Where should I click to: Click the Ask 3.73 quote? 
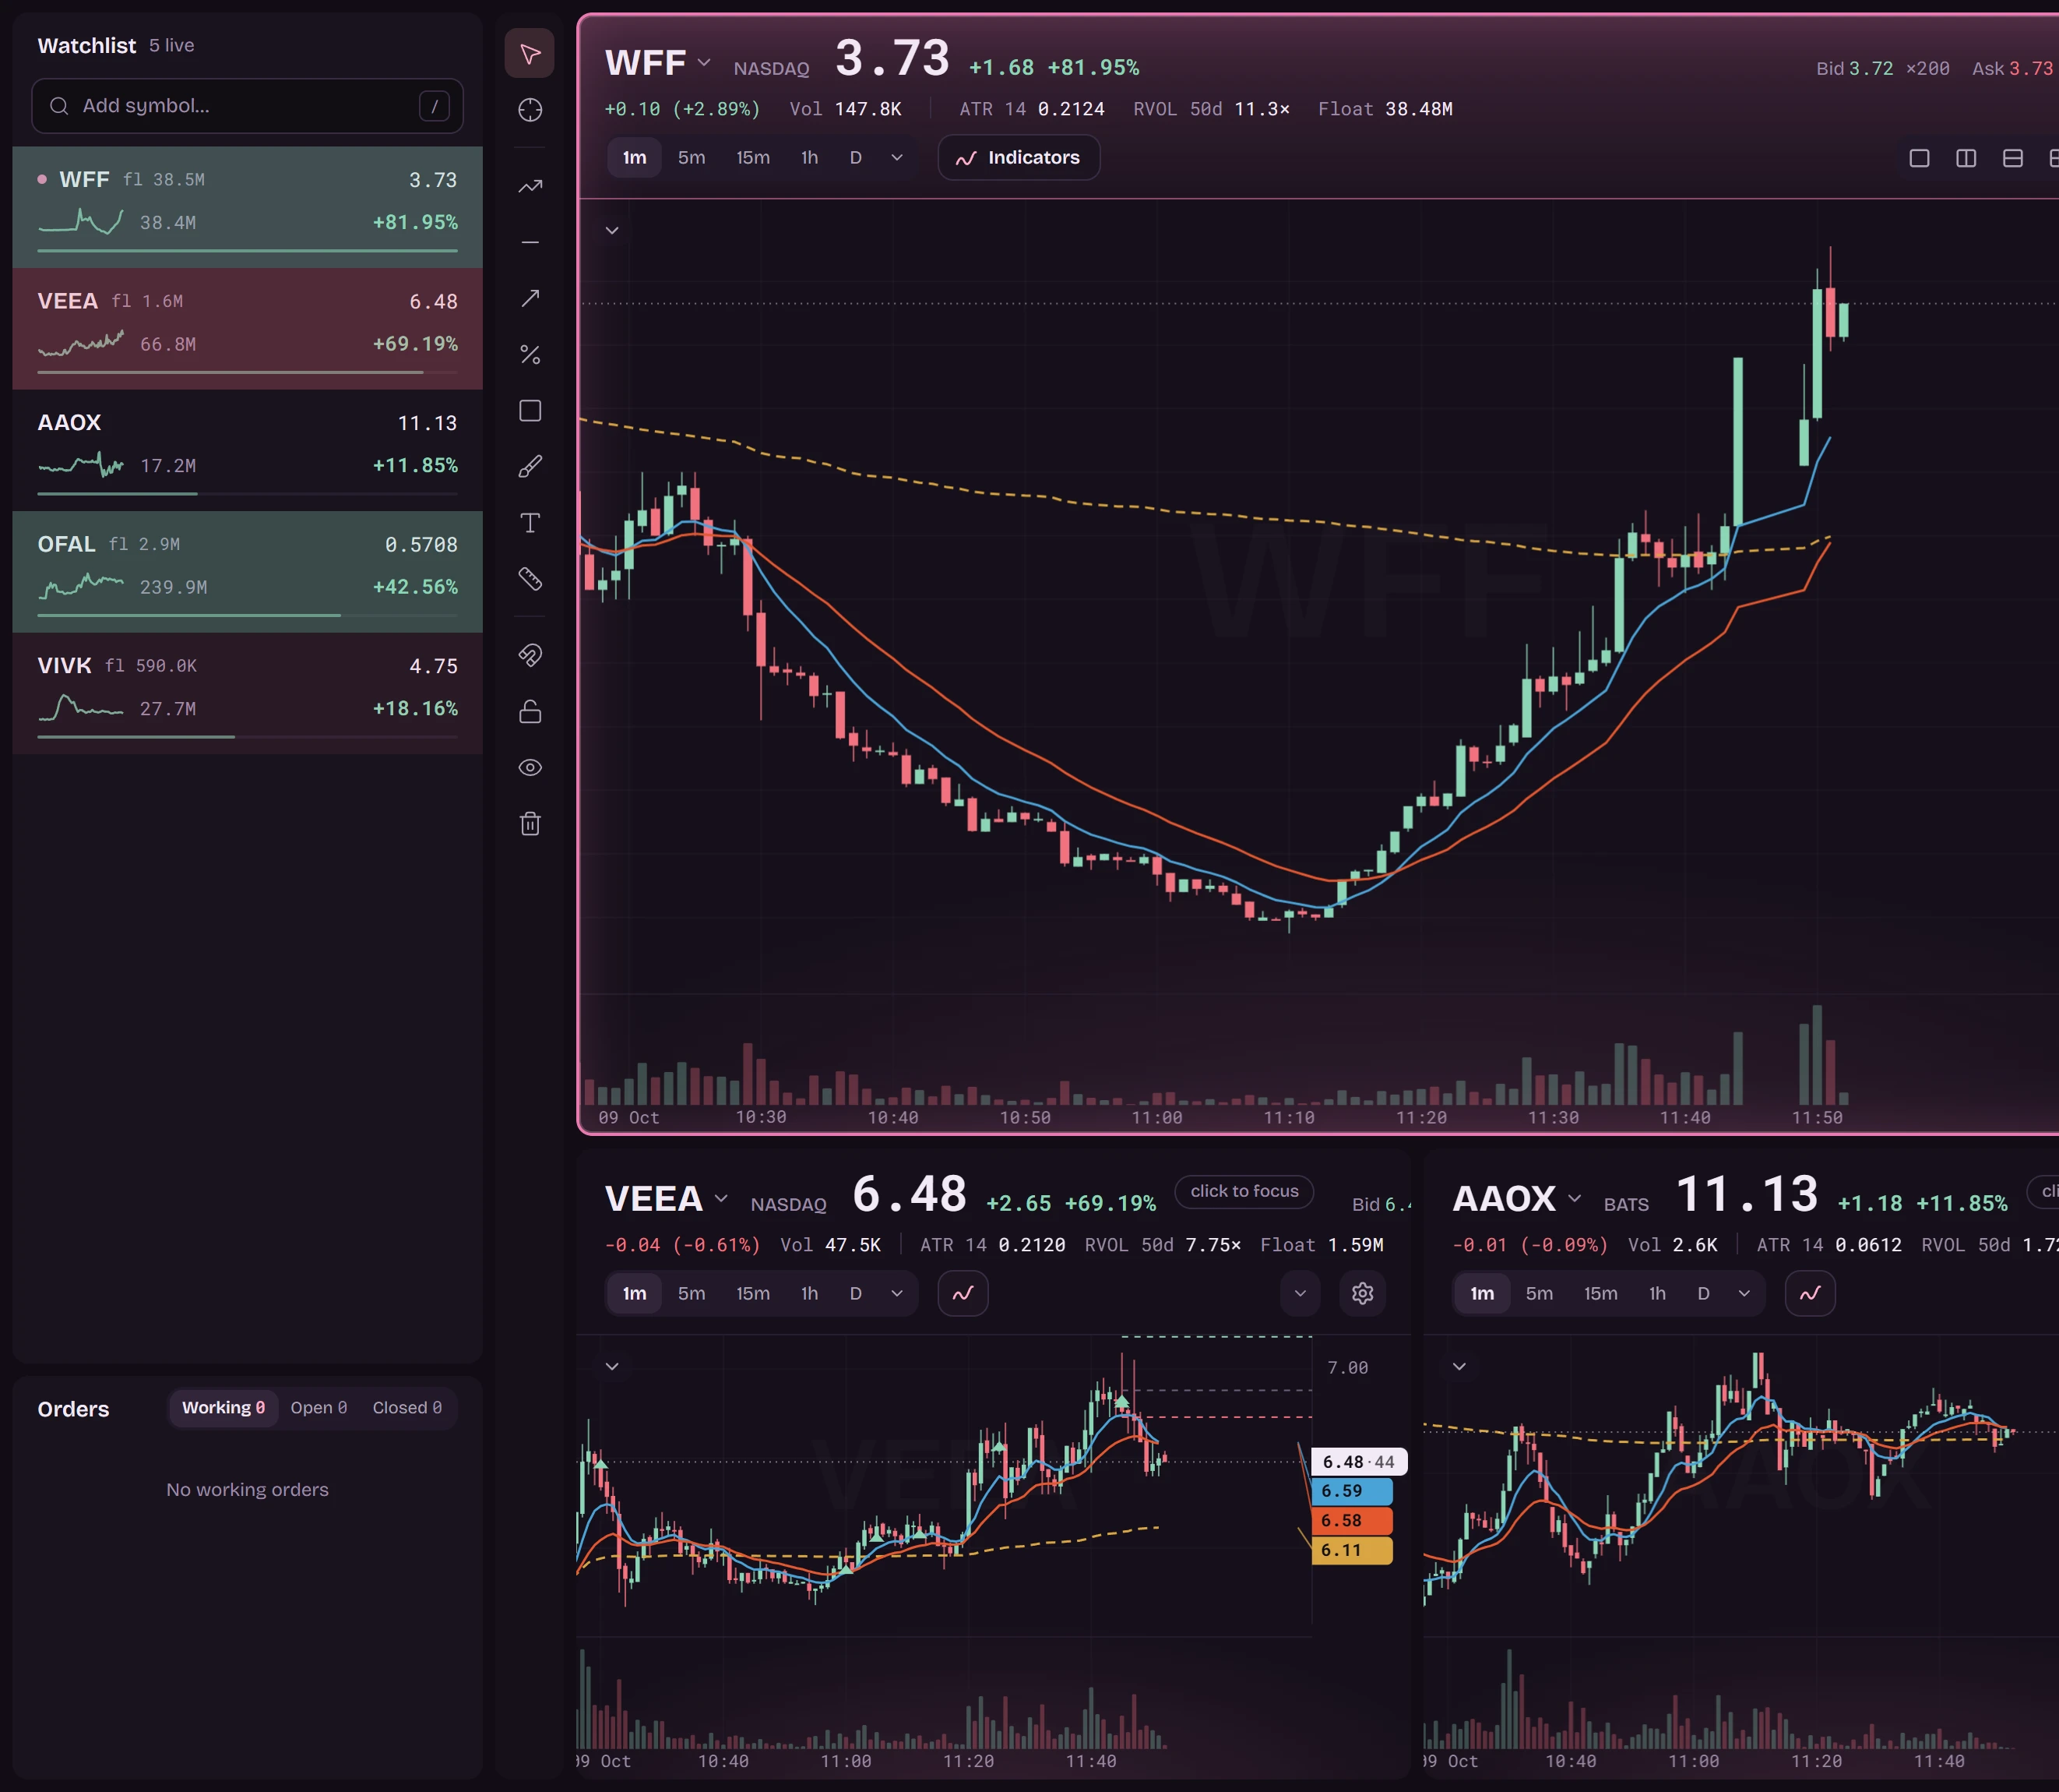click(x=2012, y=68)
